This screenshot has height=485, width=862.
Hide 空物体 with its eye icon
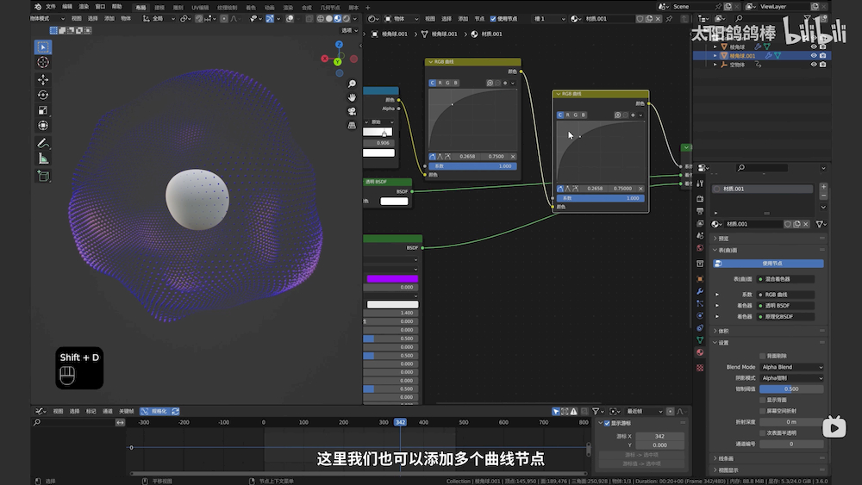(x=814, y=65)
